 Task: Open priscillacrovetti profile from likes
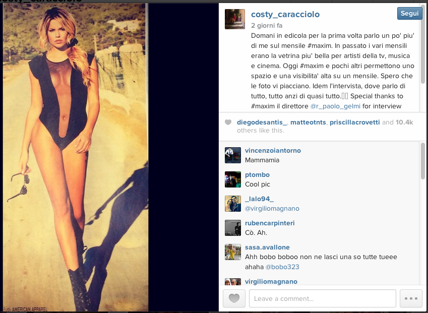(354, 122)
